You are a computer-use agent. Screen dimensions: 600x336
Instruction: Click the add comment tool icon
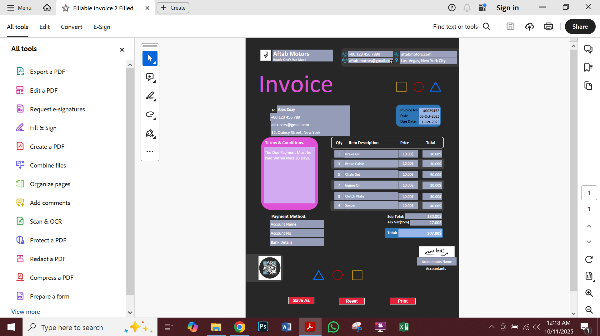(150, 77)
